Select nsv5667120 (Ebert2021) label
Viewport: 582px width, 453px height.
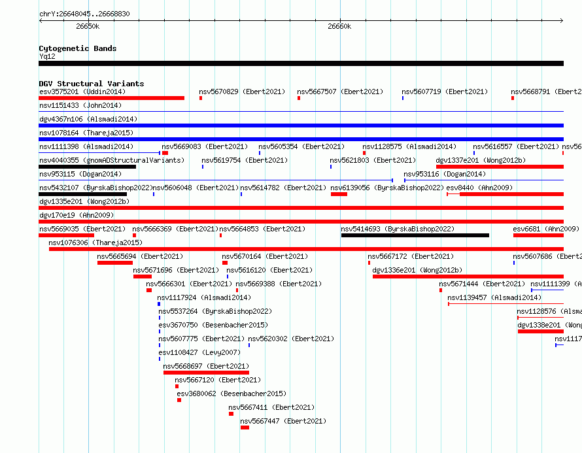point(218,380)
